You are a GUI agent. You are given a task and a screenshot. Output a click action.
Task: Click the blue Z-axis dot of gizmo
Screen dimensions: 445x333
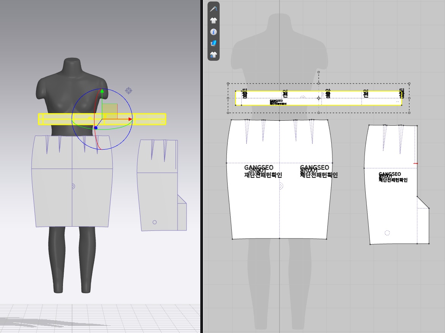(96, 128)
